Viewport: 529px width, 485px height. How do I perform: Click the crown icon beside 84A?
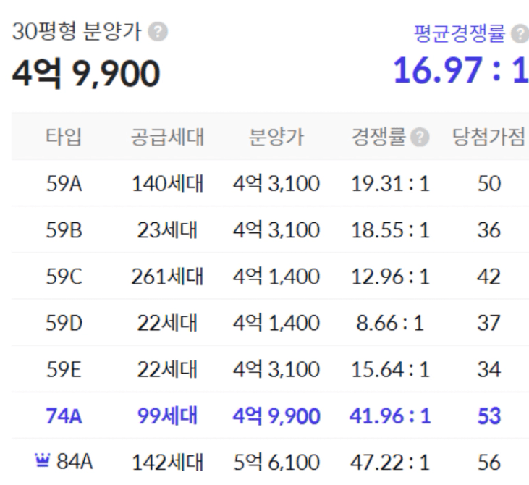pyautogui.click(x=42, y=460)
